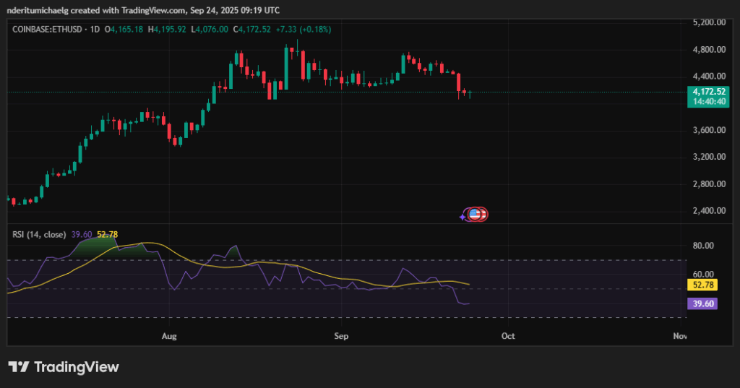This screenshot has width=740, height=388.
Task: Click the TradingView logo at the bottom
Action: tap(64, 367)
